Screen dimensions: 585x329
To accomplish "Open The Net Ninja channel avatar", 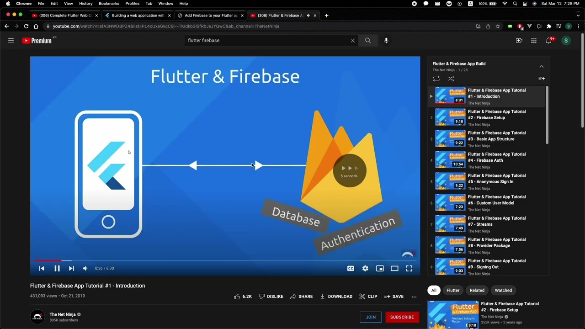I will tap(37, 317).
